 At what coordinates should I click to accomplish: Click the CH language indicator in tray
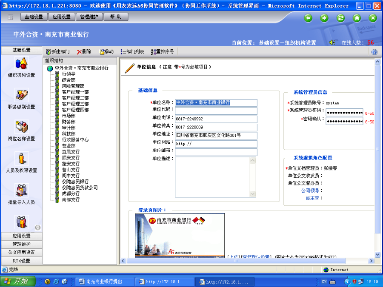point(324,281)
